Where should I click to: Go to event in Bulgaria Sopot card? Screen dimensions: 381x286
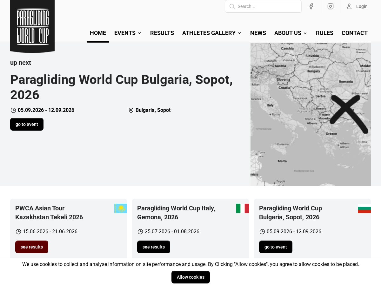[276, 247]
